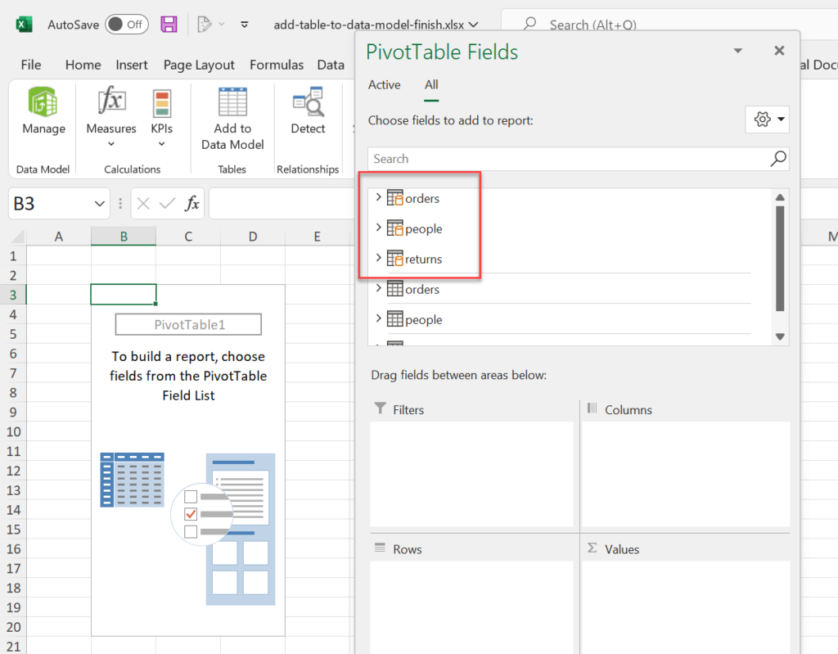Viewport: 838px width, 654px height.
Task: Open the Name Box dropdown arrow
Action: tap(100, 204)
